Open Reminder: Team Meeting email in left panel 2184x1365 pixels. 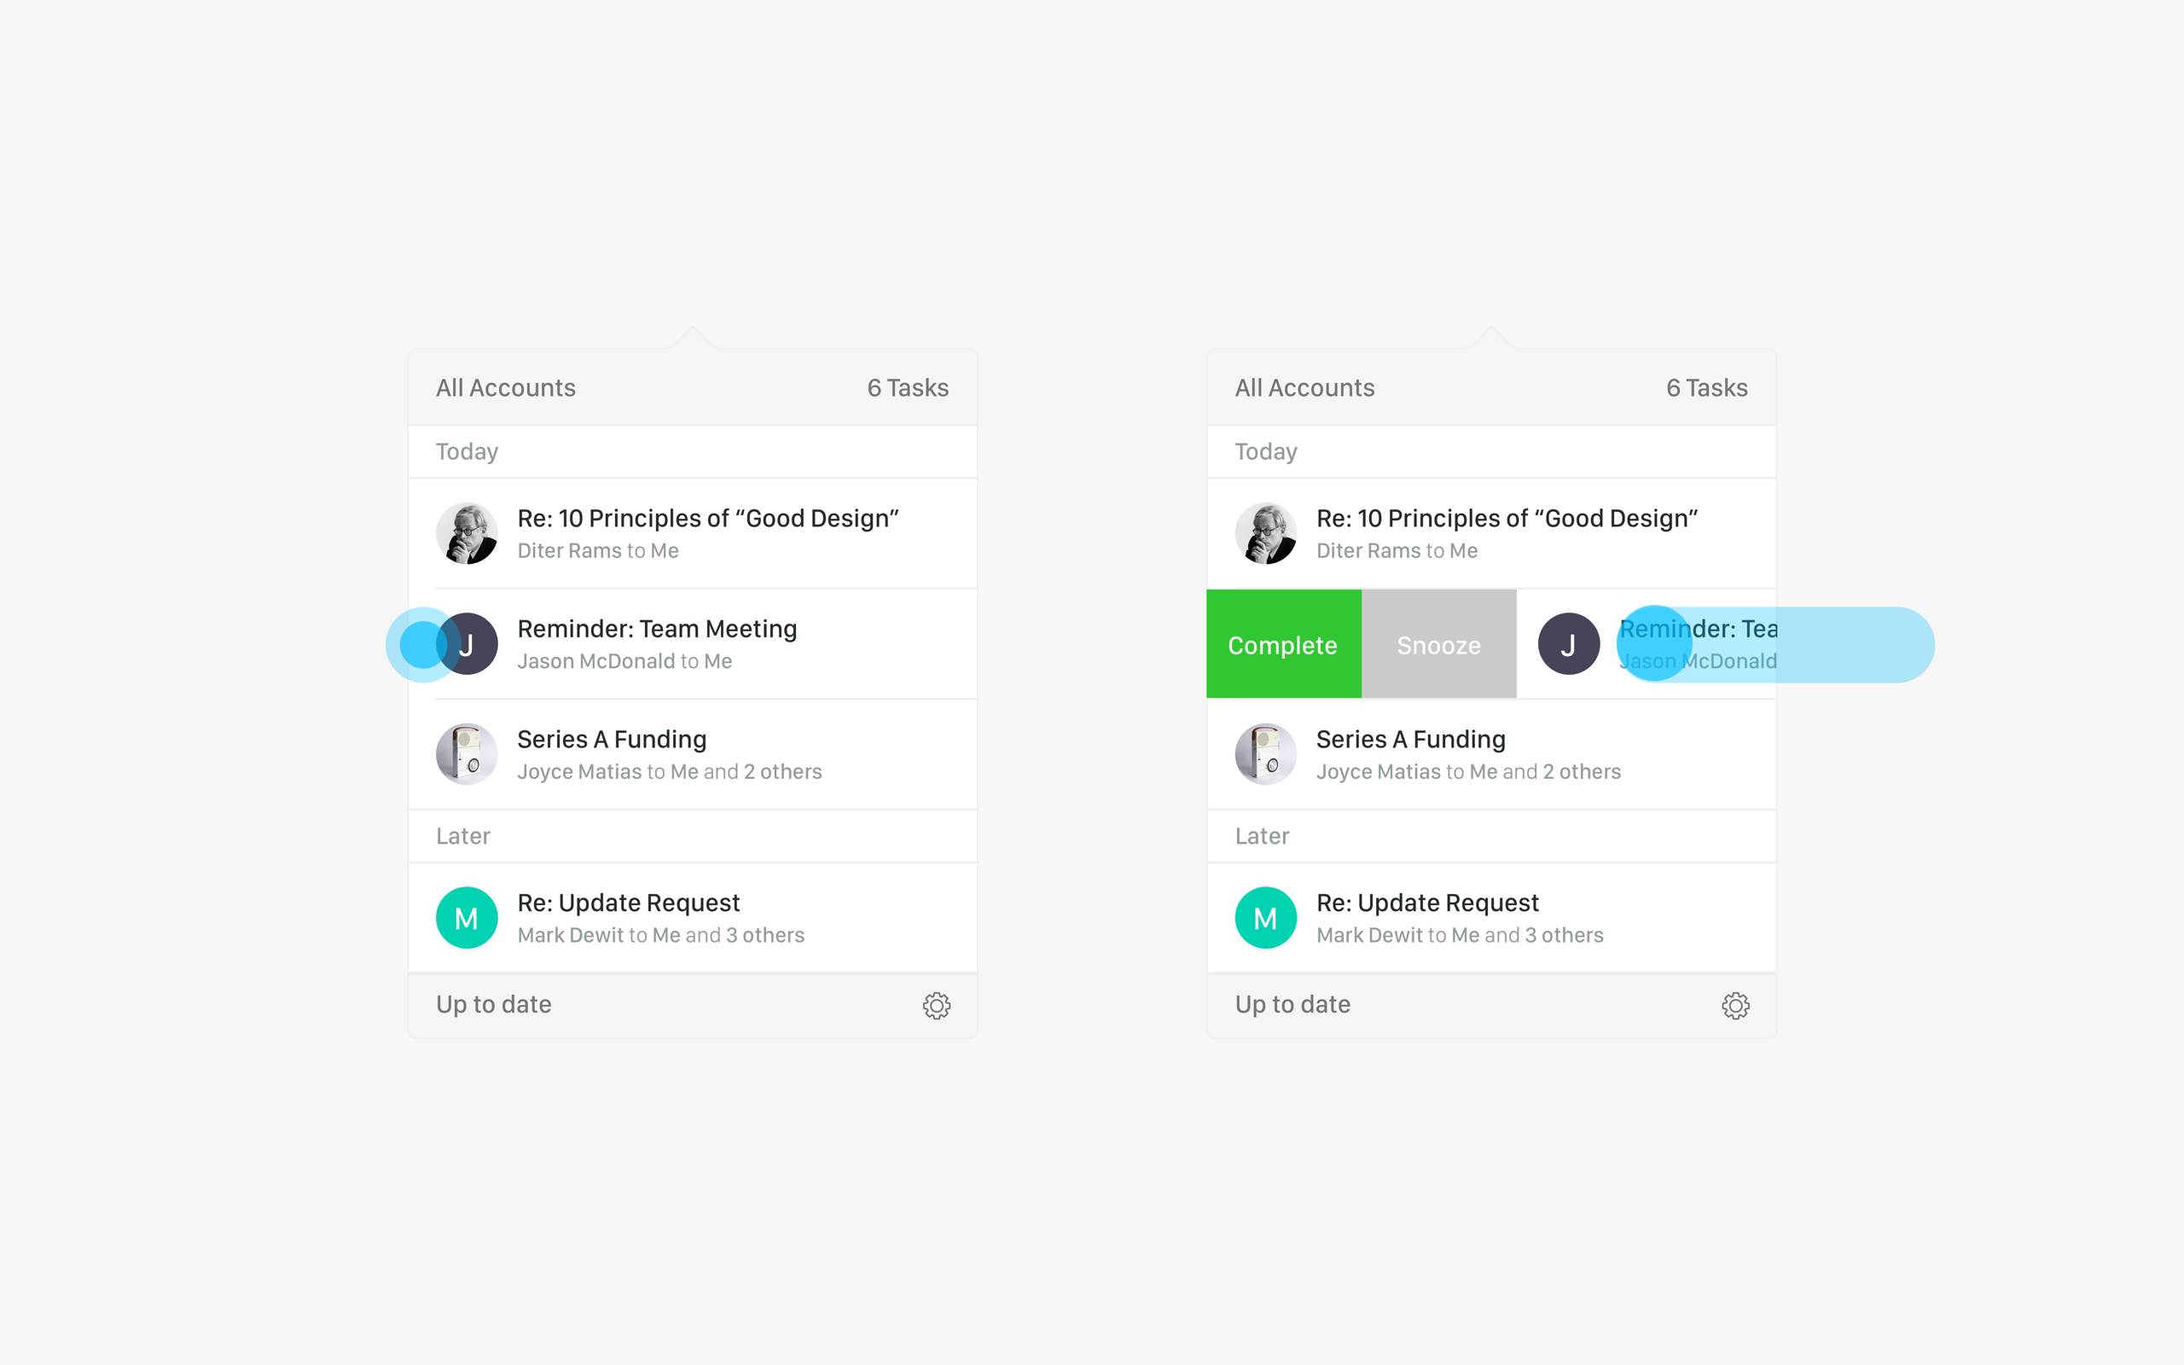[x=692, y=643]
